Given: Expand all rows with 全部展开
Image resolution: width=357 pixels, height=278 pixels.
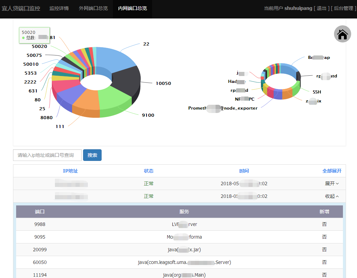Looking at the screenshot, I should [332, 171].
